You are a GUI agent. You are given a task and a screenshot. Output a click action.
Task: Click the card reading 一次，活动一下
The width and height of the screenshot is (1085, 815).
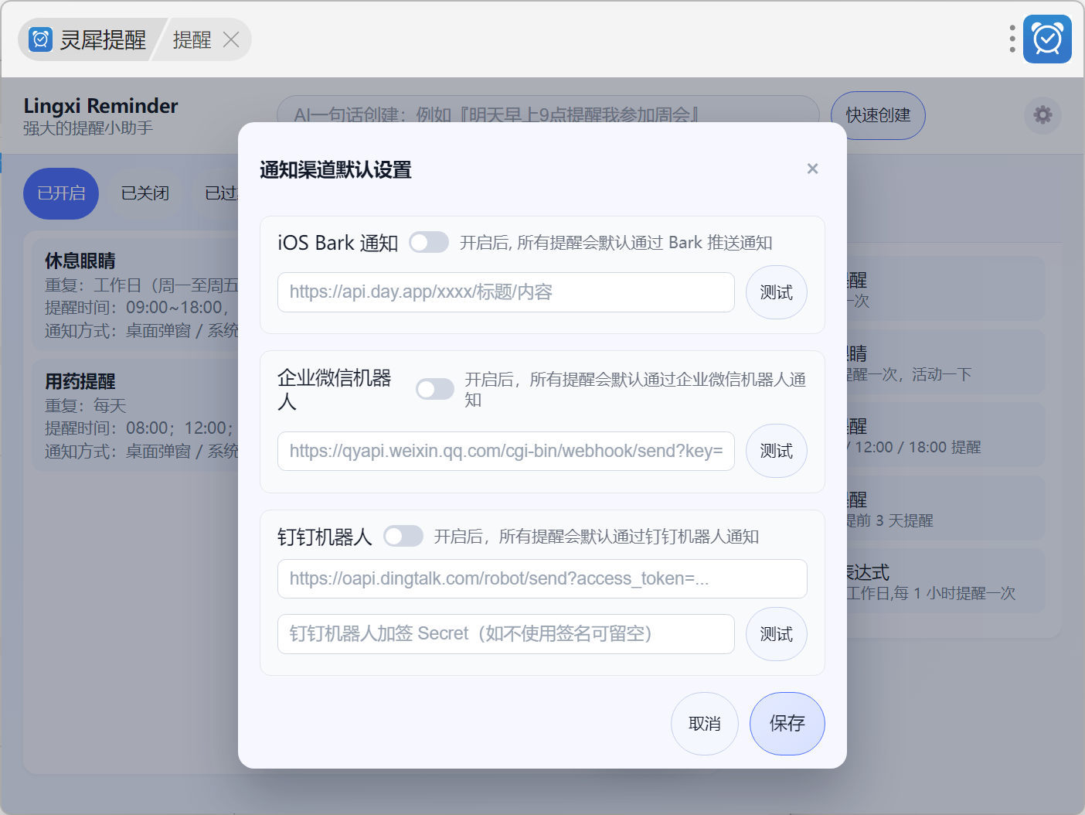coord(946,363)
